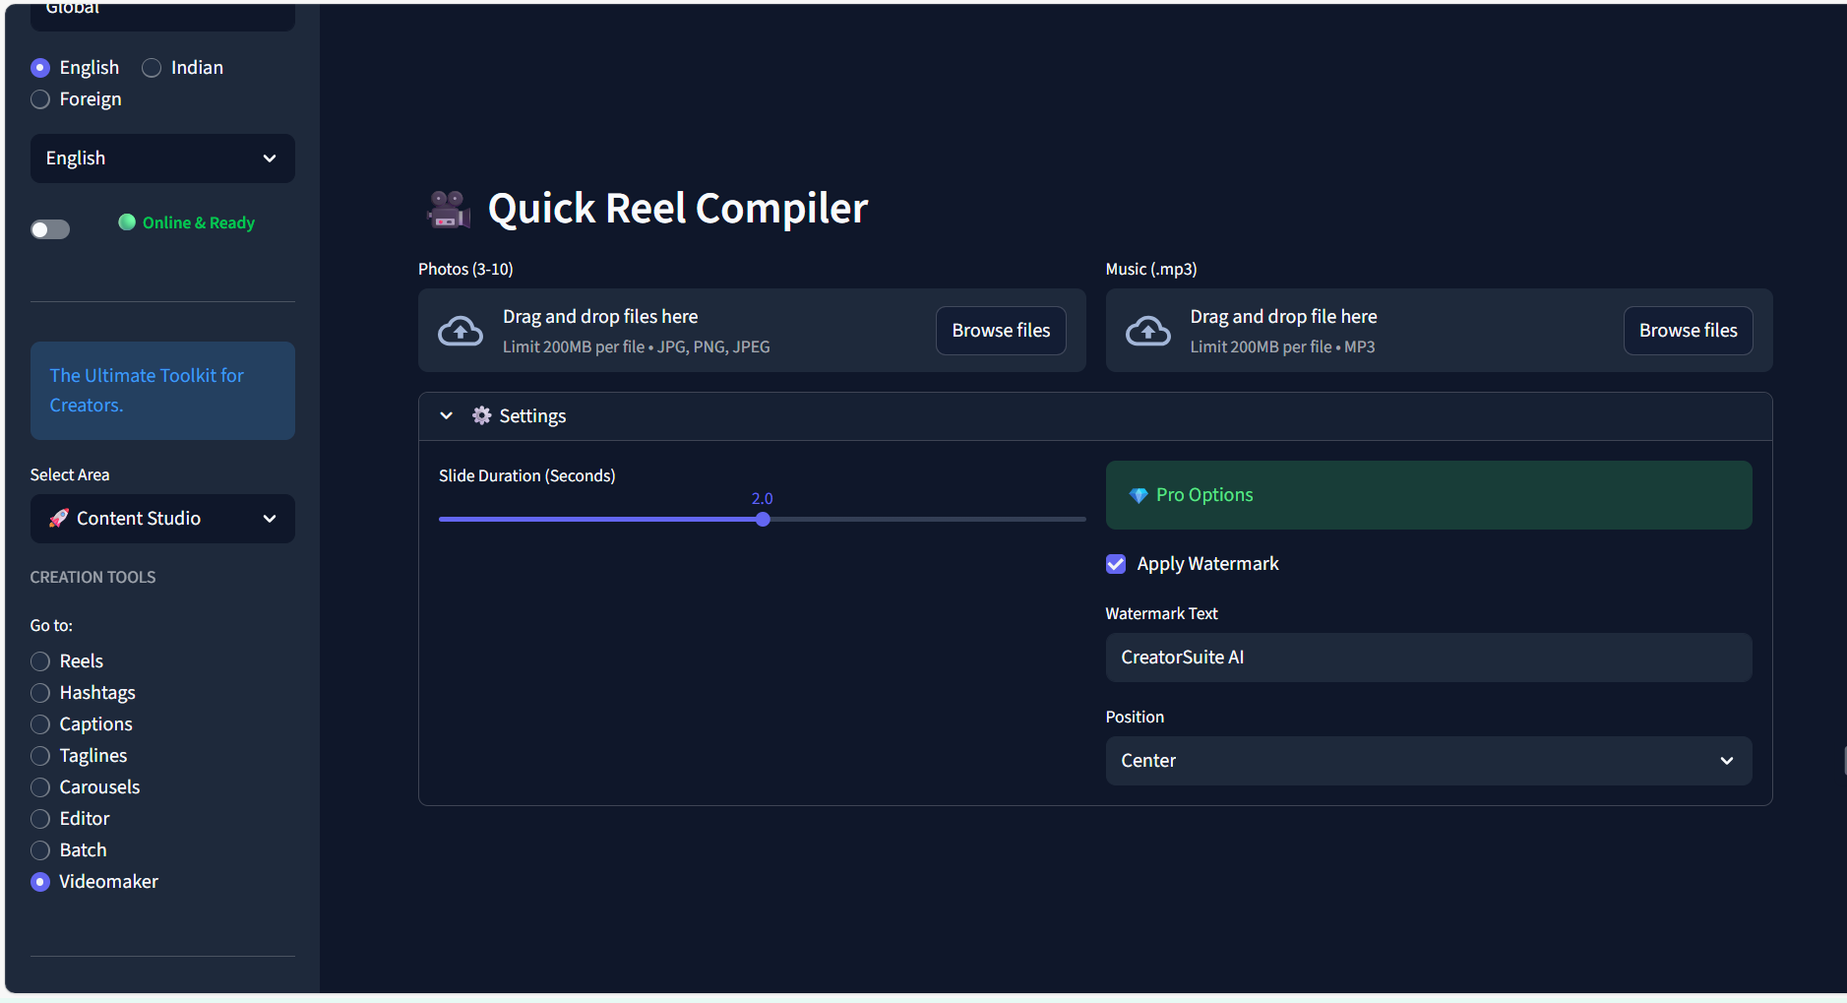Go to Carousels in Creation Tools
Image resolution: width=1847 pixels, height=1003 pixels.
tap(40, 787)
